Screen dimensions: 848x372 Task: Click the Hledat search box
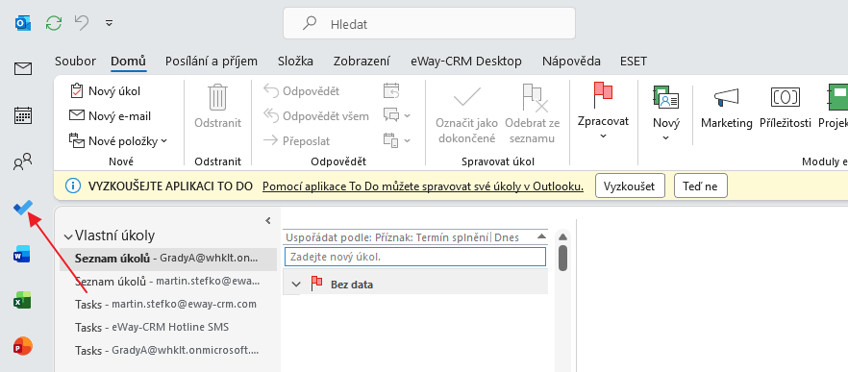point(429,24)
